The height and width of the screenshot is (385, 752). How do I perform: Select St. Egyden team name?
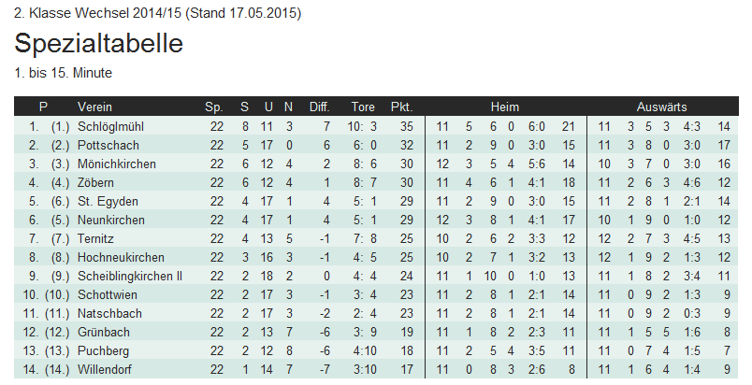[x=108, y=201]
